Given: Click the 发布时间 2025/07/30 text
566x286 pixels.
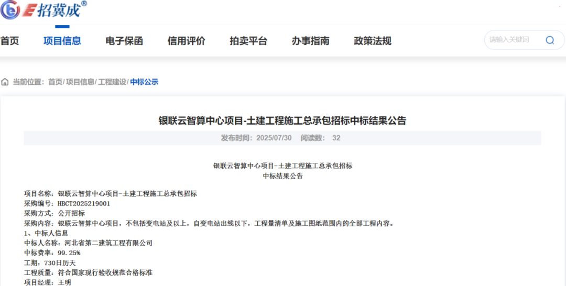Looking at the screenshot, I should click(256, 138).
